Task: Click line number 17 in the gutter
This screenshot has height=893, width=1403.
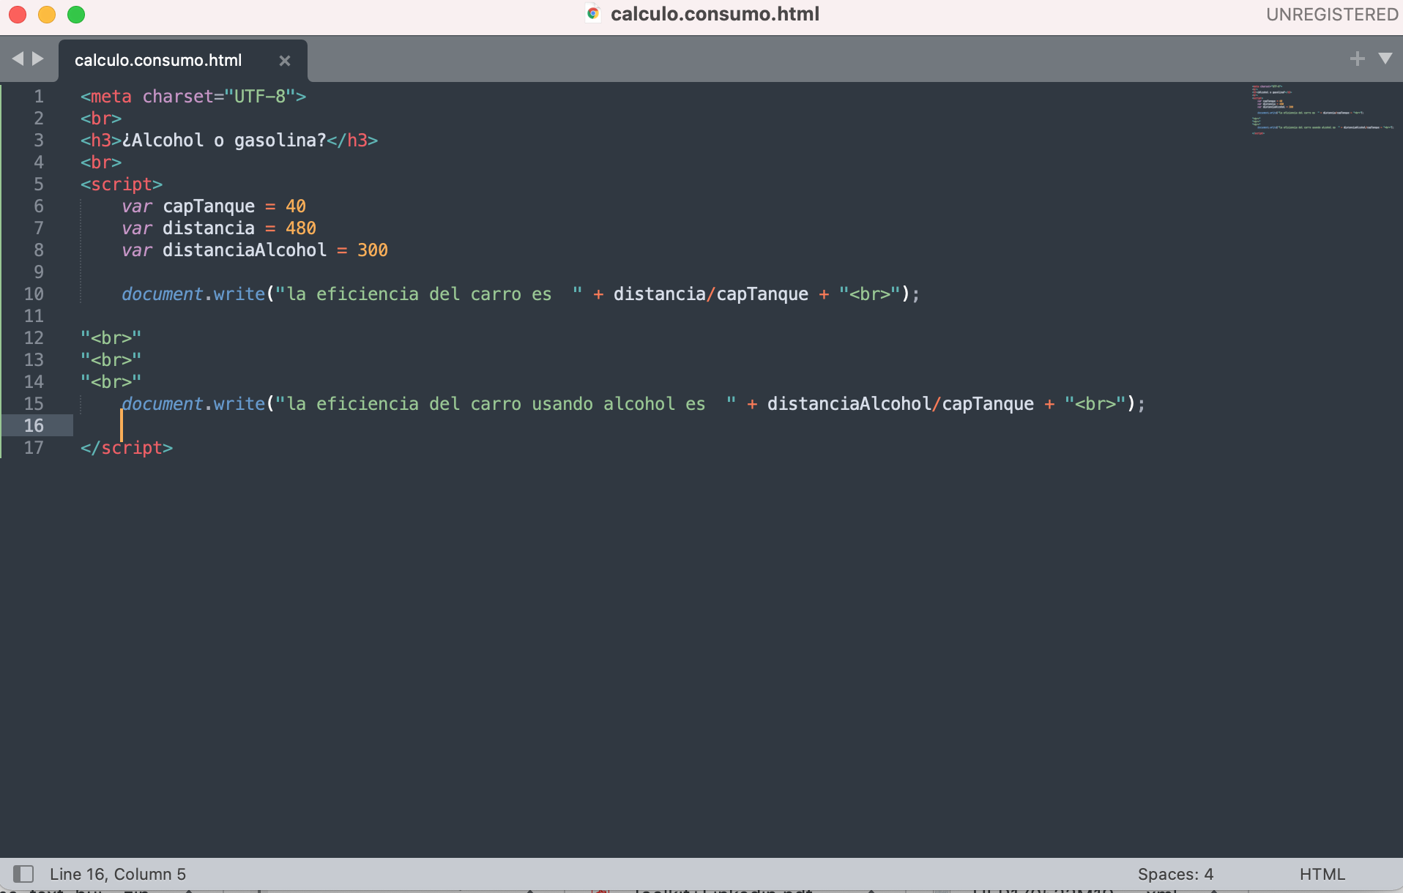Action: (34, 448)
